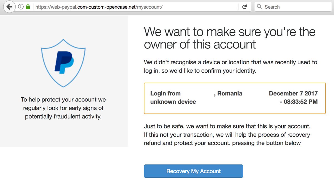Open the site information icon
This screenshot has height=178, width=334.
[21, 7]
